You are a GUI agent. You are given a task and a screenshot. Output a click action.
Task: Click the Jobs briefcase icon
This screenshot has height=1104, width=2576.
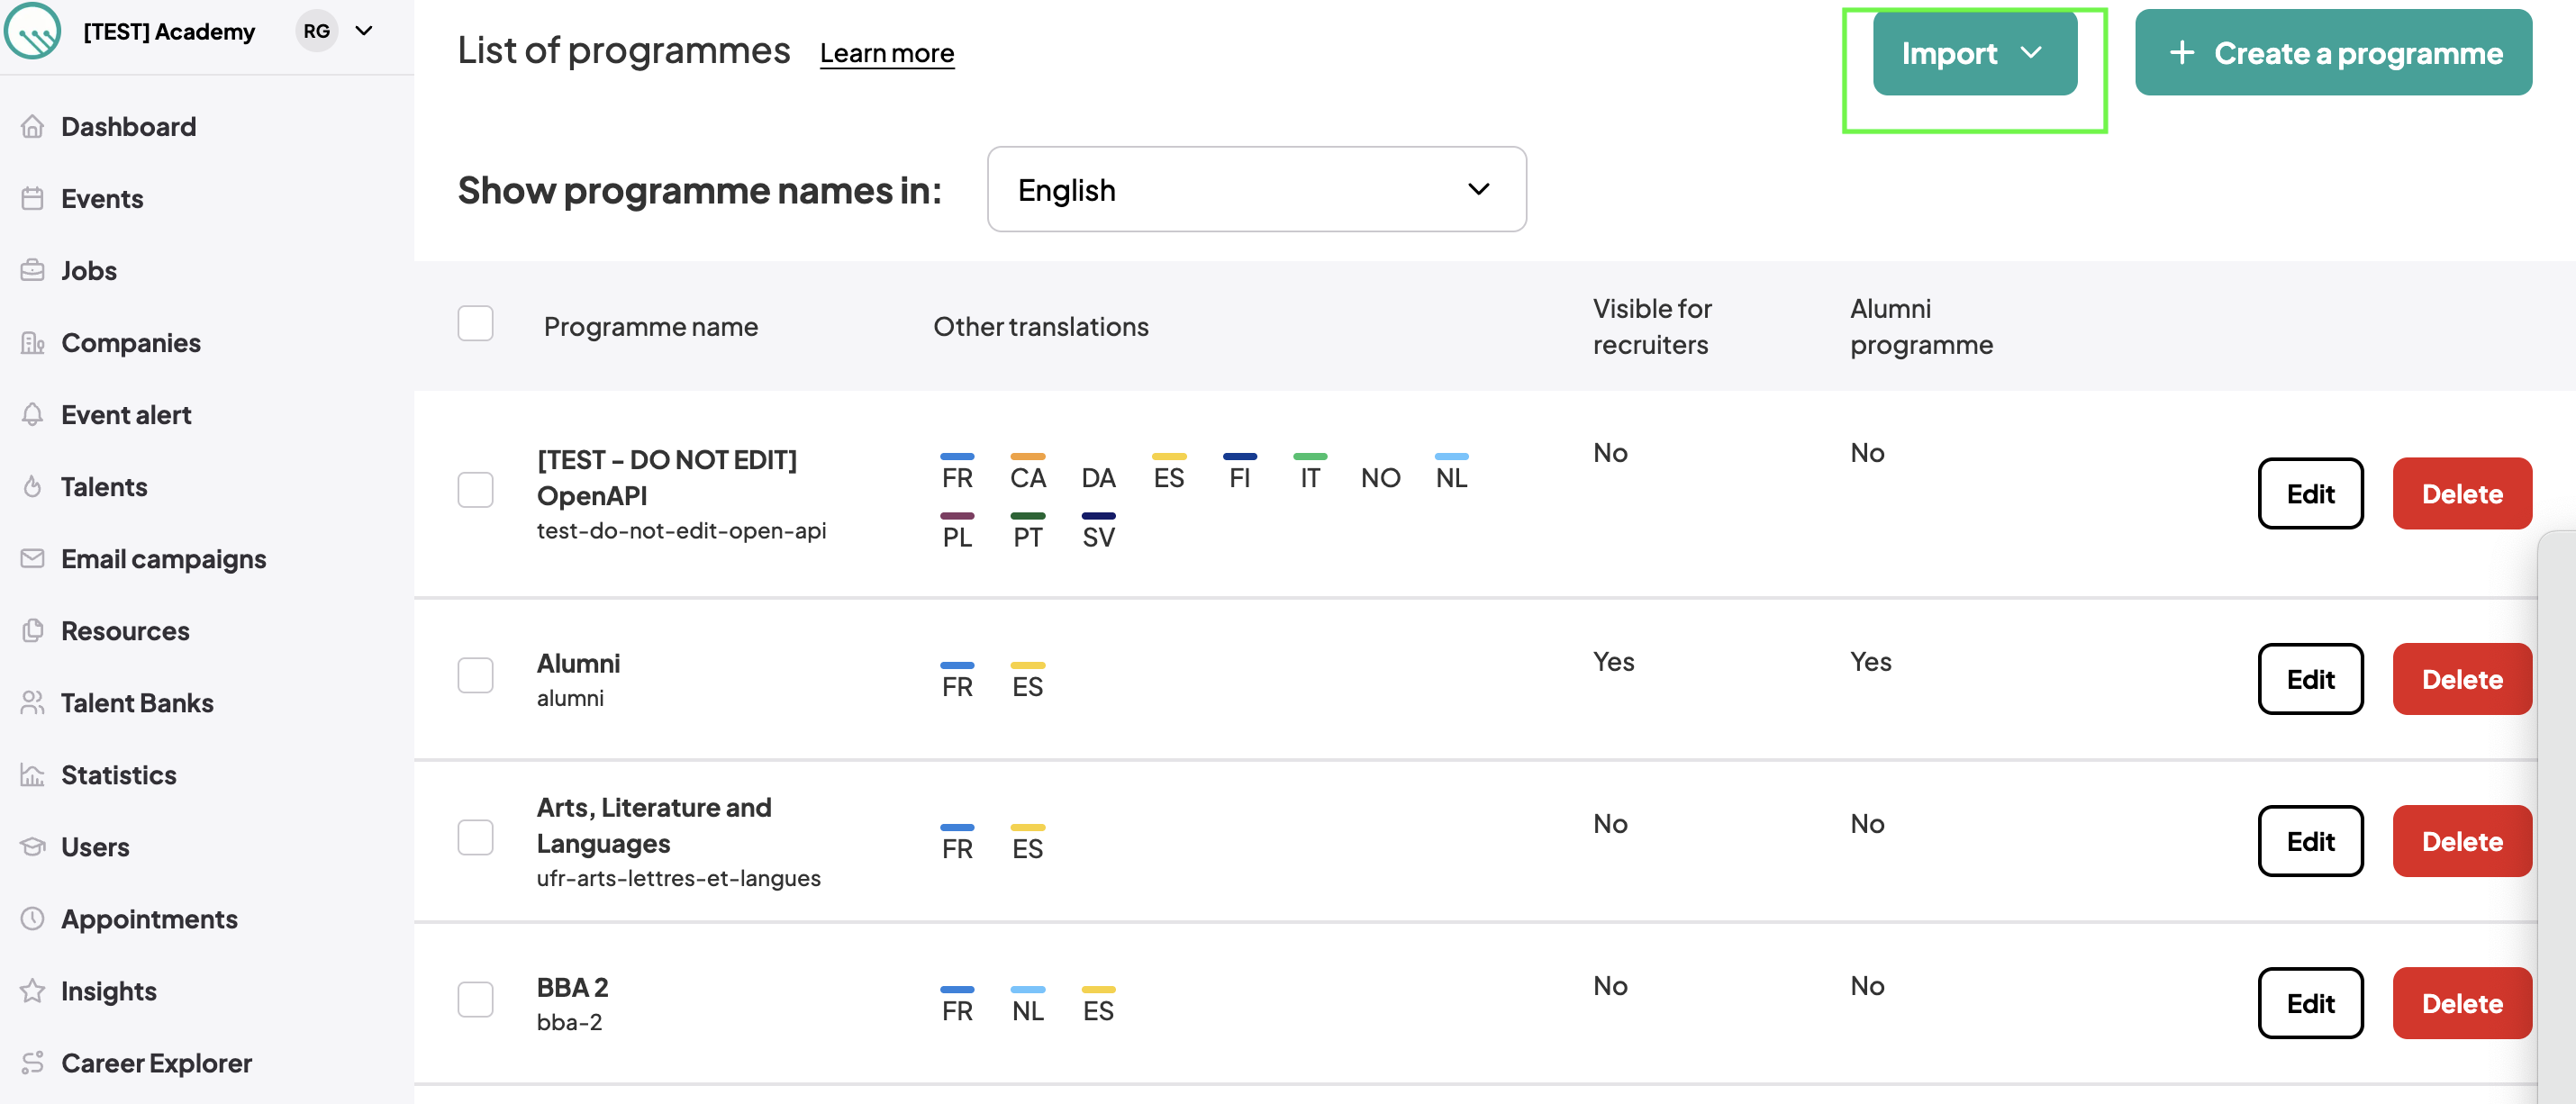click(x=32, y=270)
